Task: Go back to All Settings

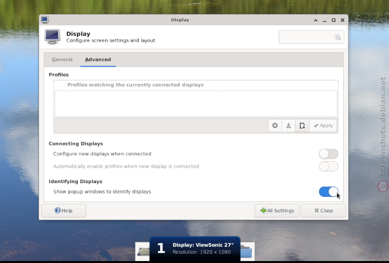Action: coord(277,211)
